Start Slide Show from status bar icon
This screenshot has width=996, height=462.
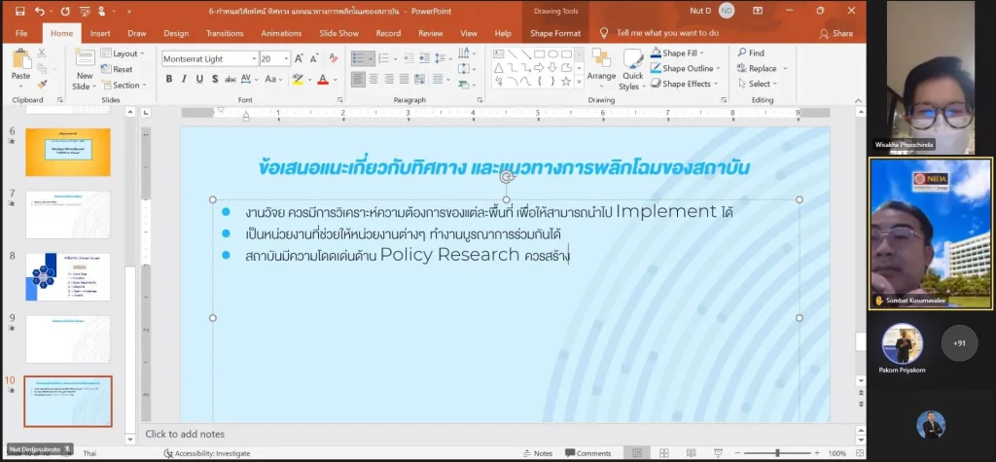[x=717, y=453]
